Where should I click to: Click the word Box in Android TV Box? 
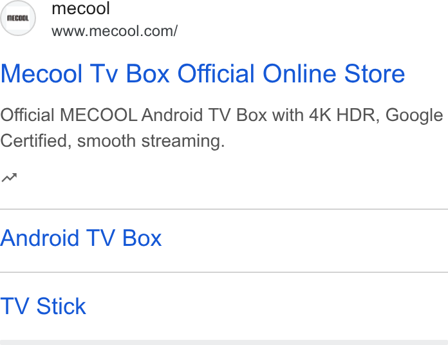142,238
